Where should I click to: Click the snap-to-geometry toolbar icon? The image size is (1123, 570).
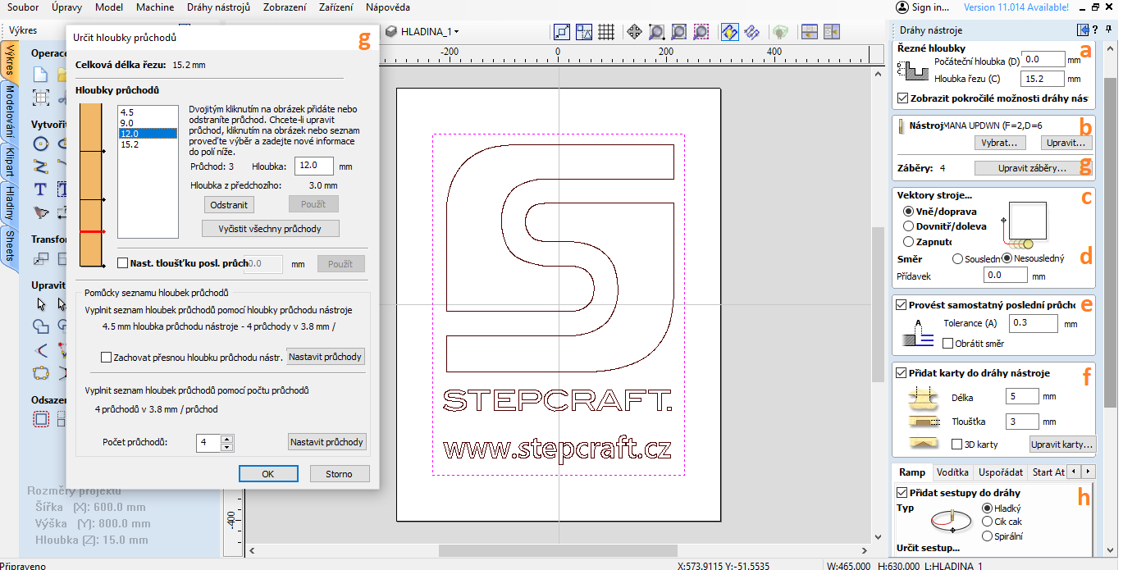click(562, 32)
